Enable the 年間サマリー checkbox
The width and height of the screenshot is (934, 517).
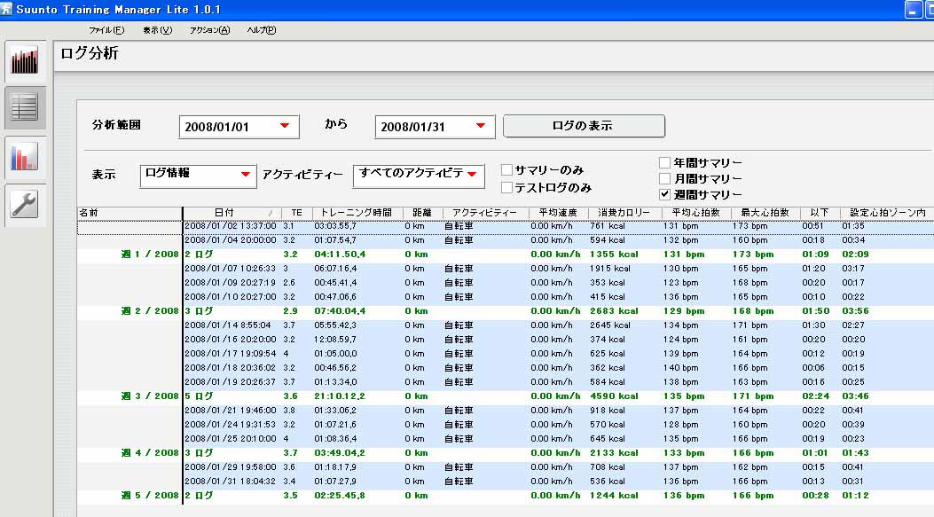664,162
